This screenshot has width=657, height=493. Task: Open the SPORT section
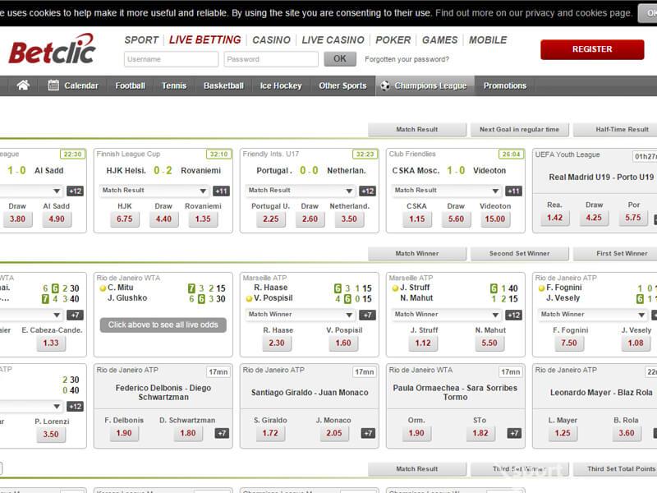pyautogui.click(x=141, y=39)
